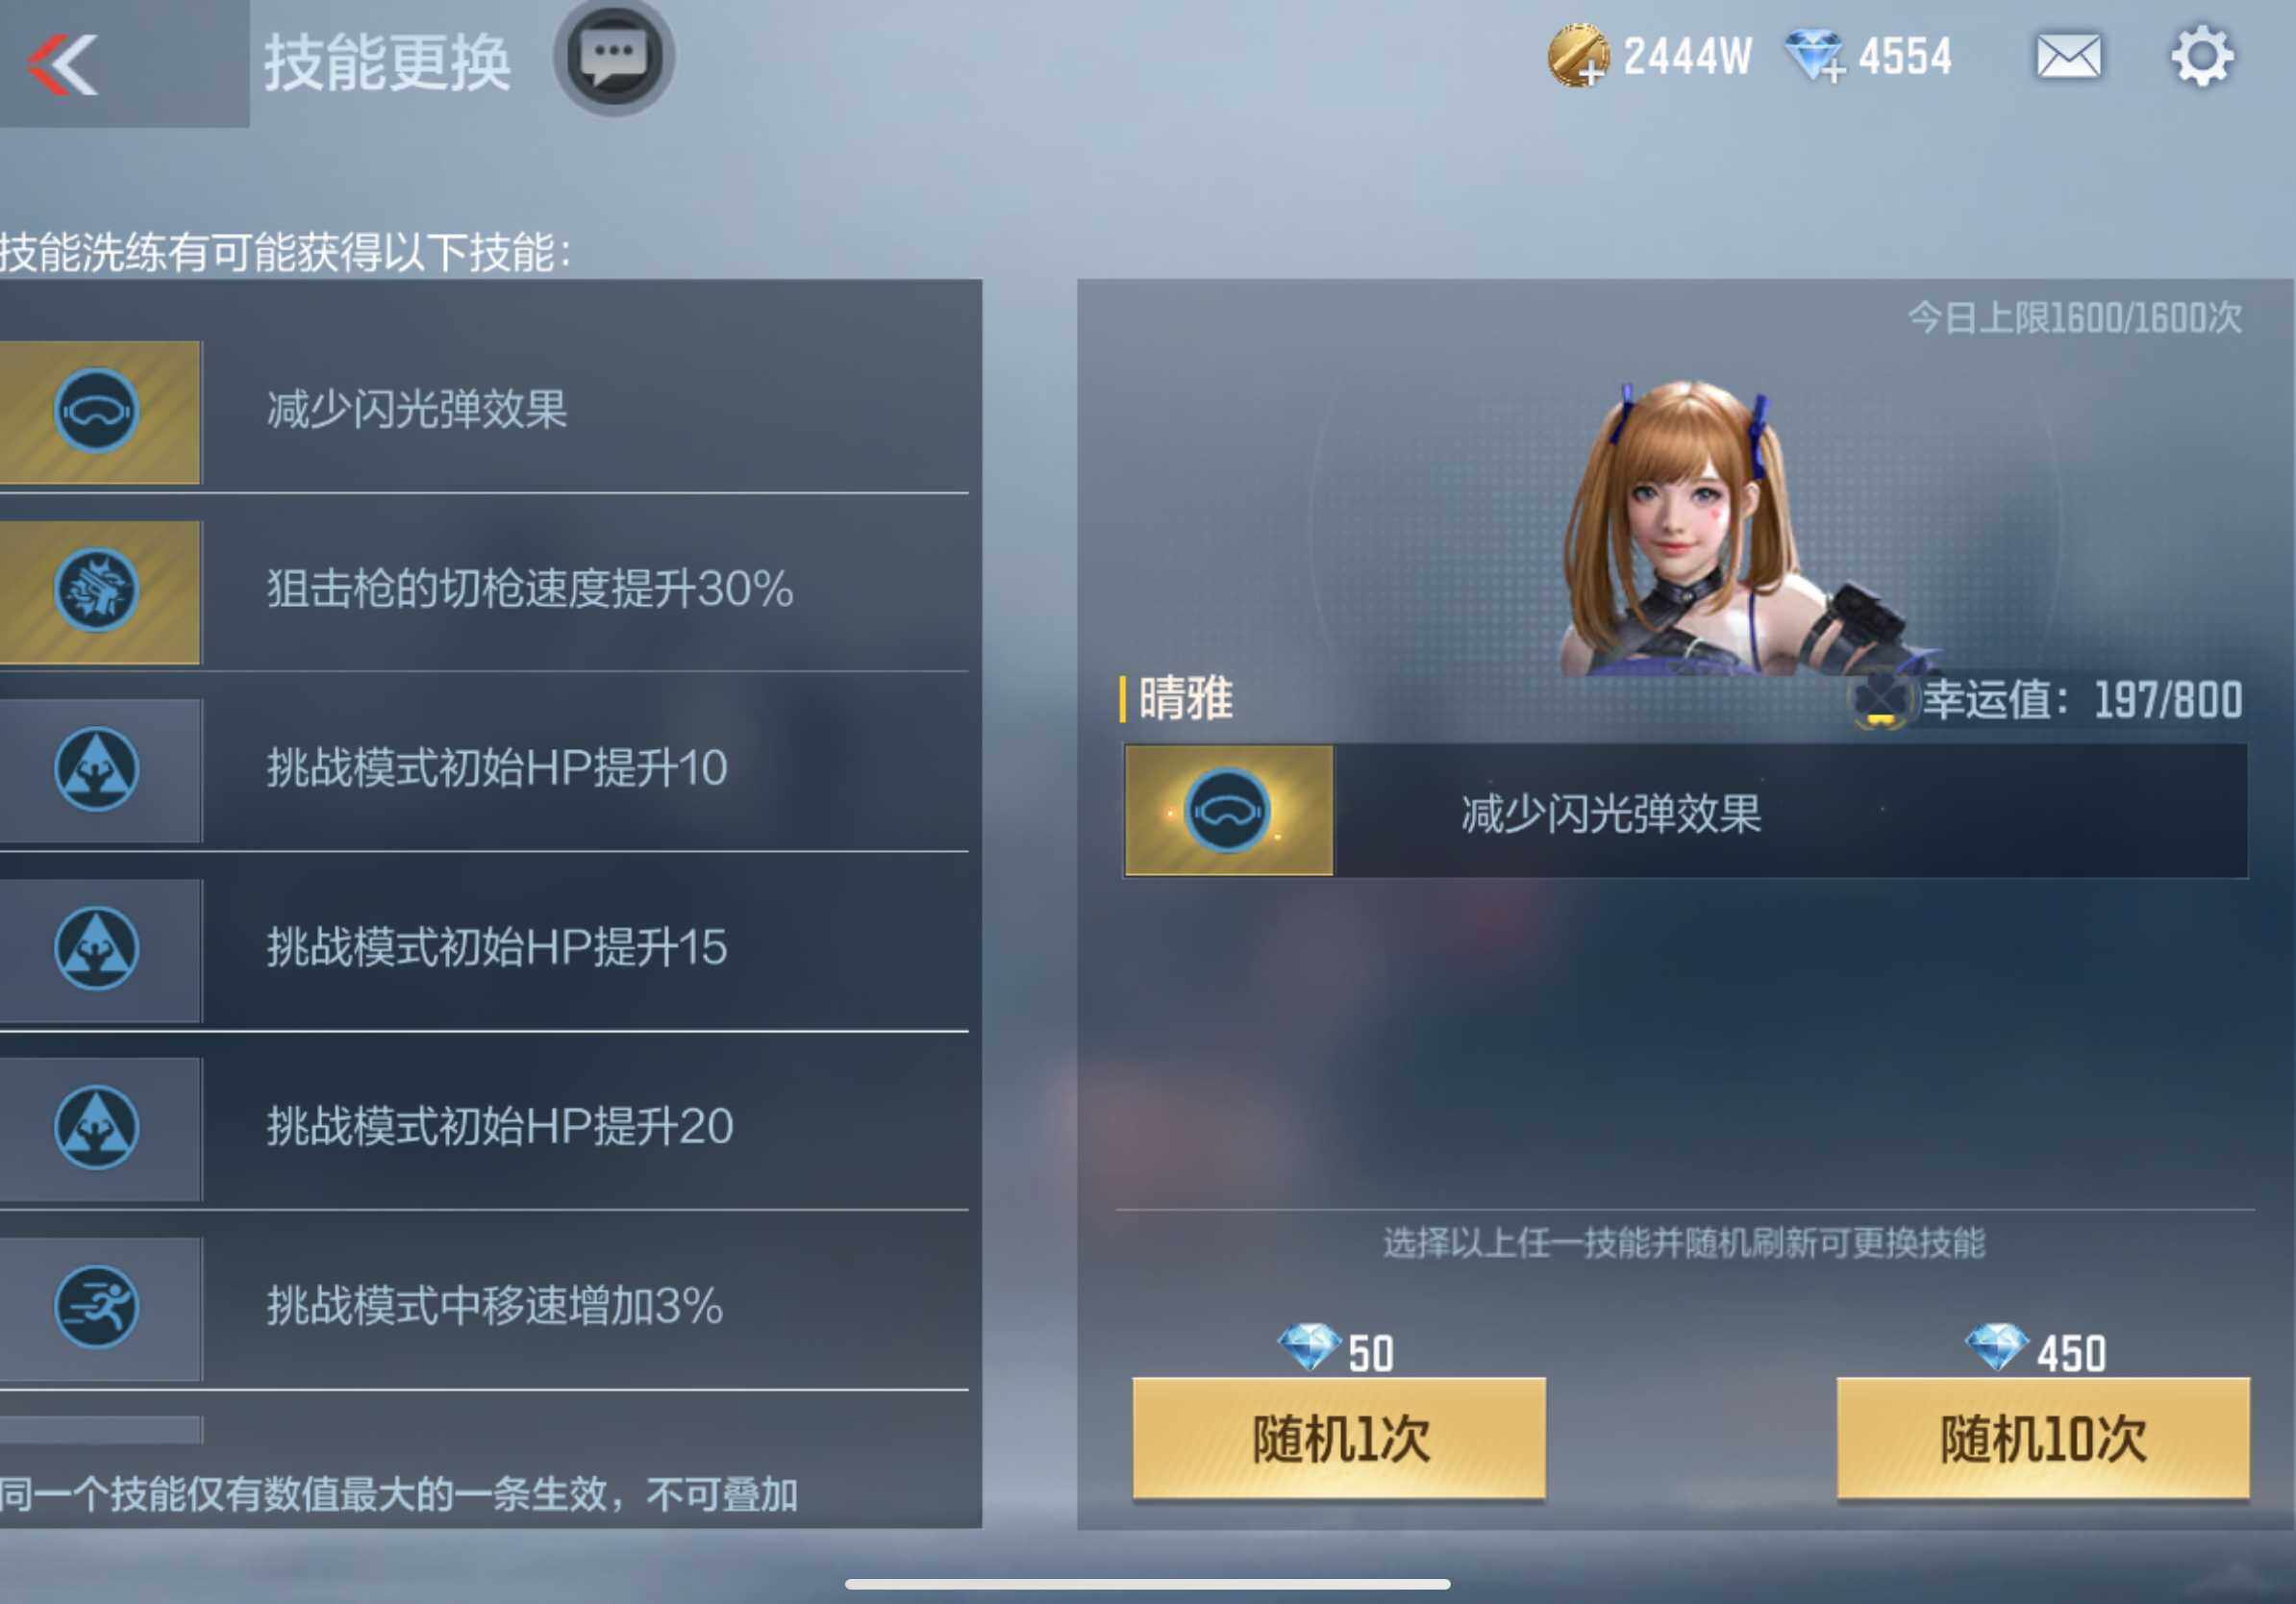The image size is (2296, 1604).
Task: Add gold coins via coin plus icon
Action: [x=1579, y=57]
